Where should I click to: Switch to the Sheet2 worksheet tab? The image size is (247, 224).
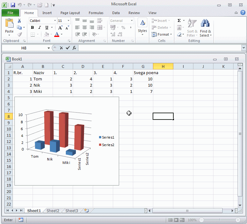(x=53, y=211)
